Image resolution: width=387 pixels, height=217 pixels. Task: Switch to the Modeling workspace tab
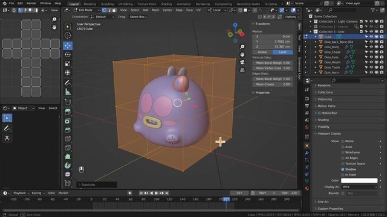90,4
